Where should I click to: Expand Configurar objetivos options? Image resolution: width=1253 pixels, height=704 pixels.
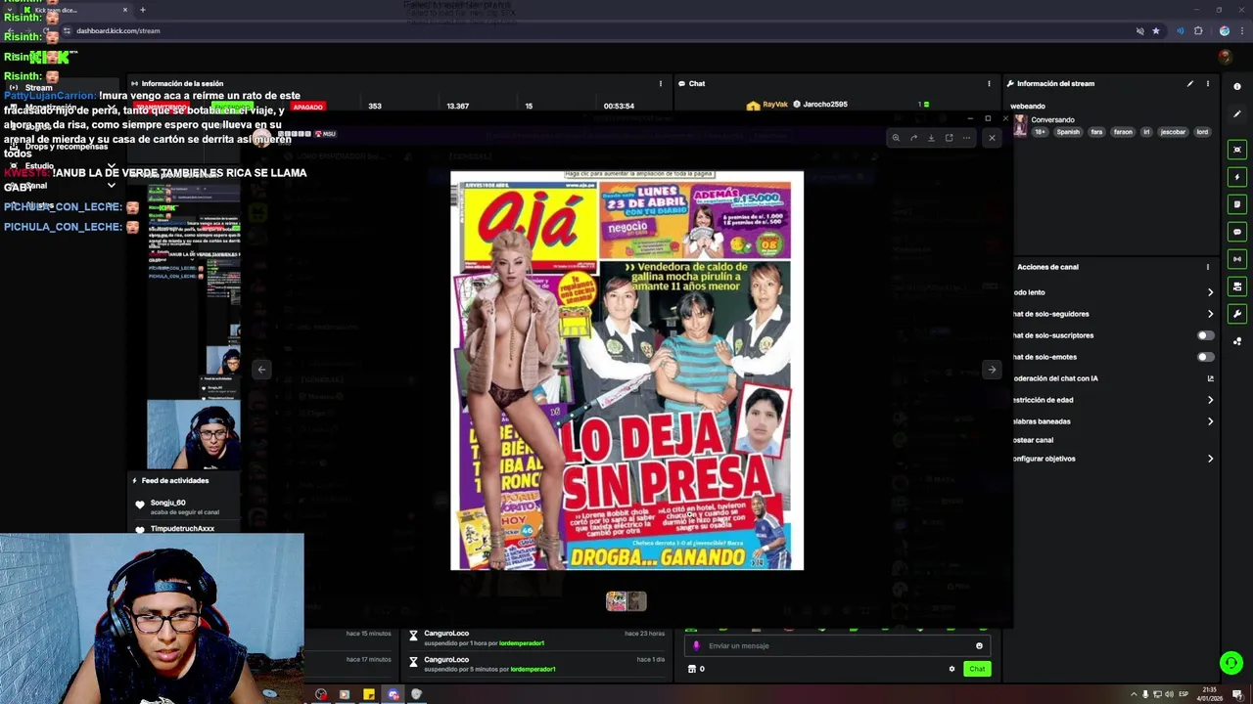click(1210, 459)
